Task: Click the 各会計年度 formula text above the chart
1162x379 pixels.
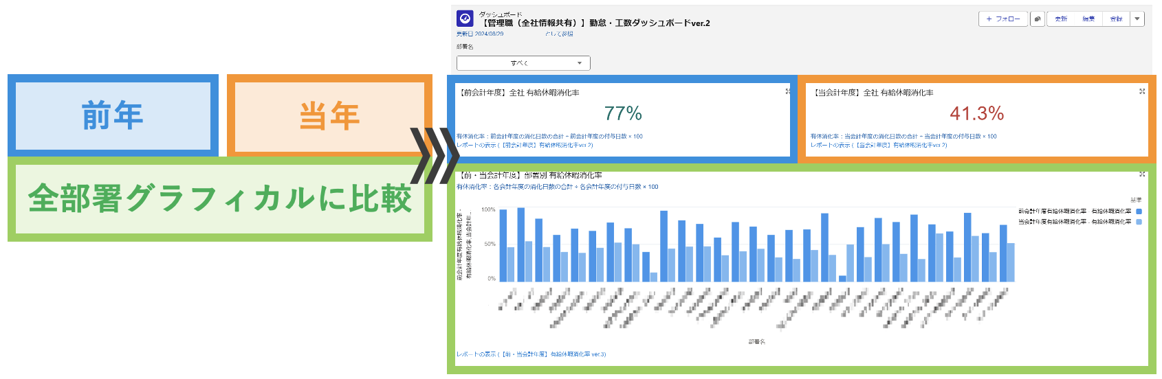Action: click(x=558, y=187)
